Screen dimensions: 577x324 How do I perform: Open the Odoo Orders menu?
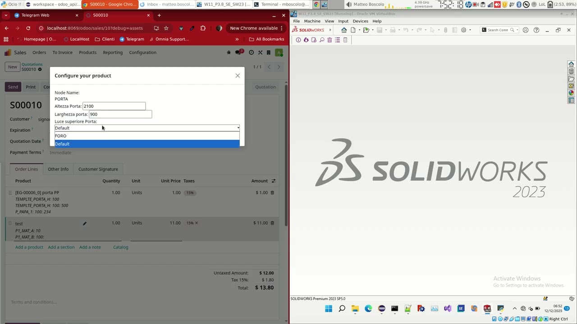(39, 53)
